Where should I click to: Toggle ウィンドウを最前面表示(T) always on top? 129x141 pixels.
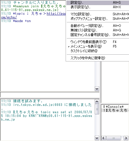tap(98, 42)
